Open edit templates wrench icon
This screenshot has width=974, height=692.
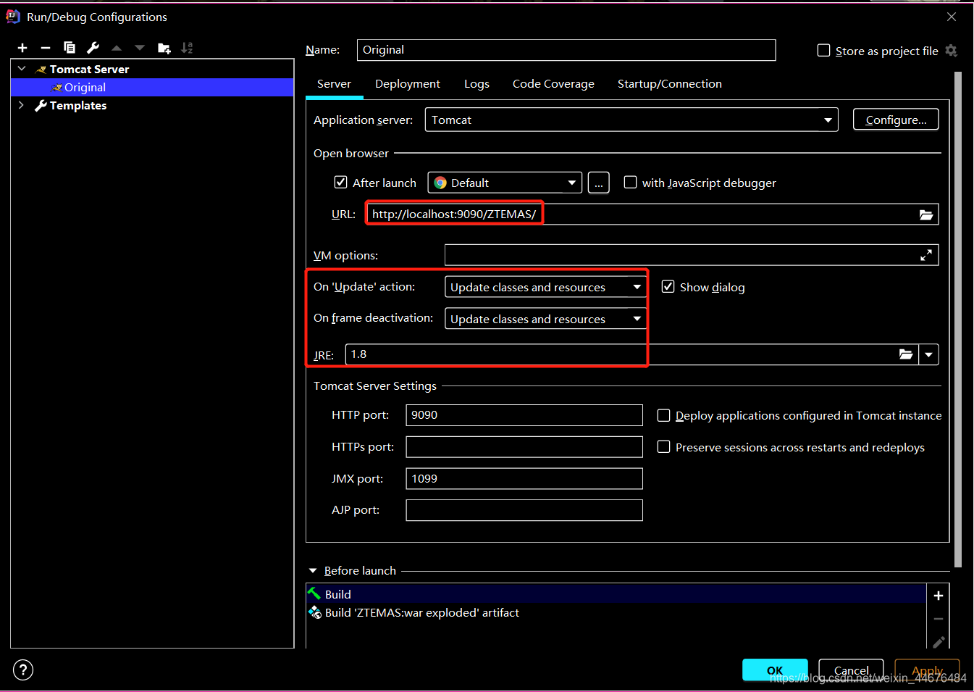point(93,48)
